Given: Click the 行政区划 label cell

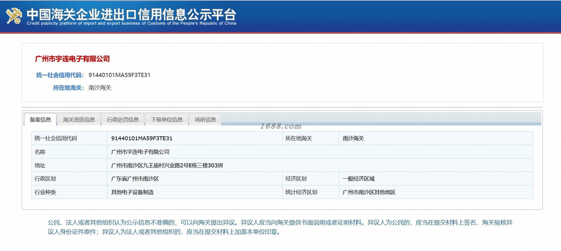Looking at the screenshot, I should 69,178.
